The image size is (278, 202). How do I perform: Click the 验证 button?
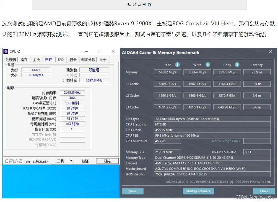tap(85, 161)
